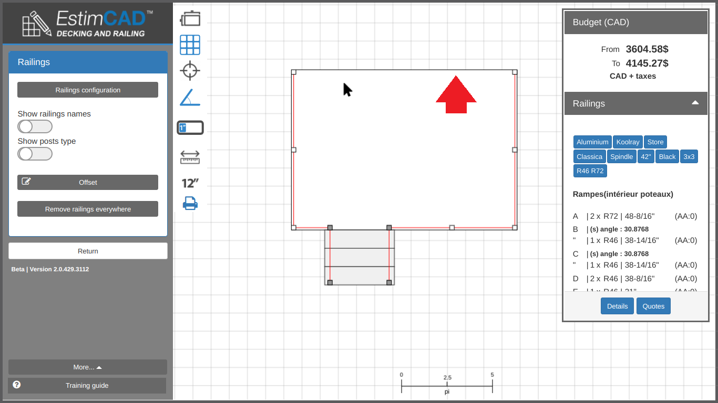The image size is (718, 403).
Task: Open Railings configuration
Action: (x=88, y=90)
